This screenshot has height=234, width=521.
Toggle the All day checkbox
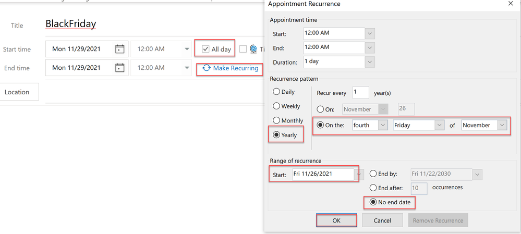tap(205, 49)
